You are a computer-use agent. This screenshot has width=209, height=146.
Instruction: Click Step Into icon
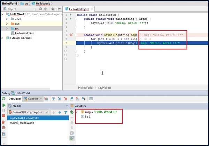coord(60,99)
